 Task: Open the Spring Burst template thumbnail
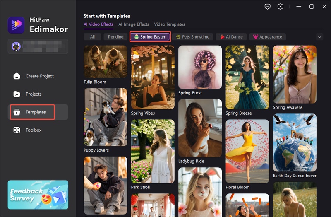pos(200,67)
